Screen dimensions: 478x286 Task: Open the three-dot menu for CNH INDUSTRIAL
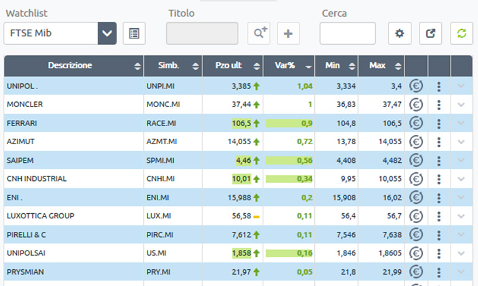pos(439,180)
